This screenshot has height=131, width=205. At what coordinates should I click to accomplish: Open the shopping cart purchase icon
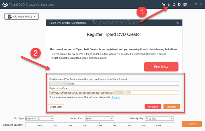pyautogui.click(x=163, y=5)
